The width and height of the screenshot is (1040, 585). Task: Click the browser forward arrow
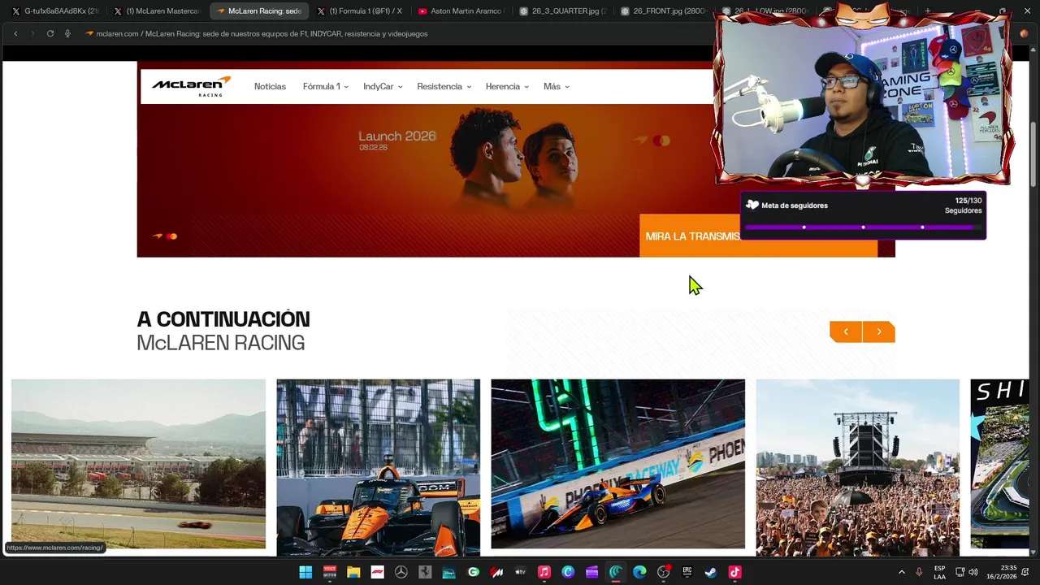32,33
